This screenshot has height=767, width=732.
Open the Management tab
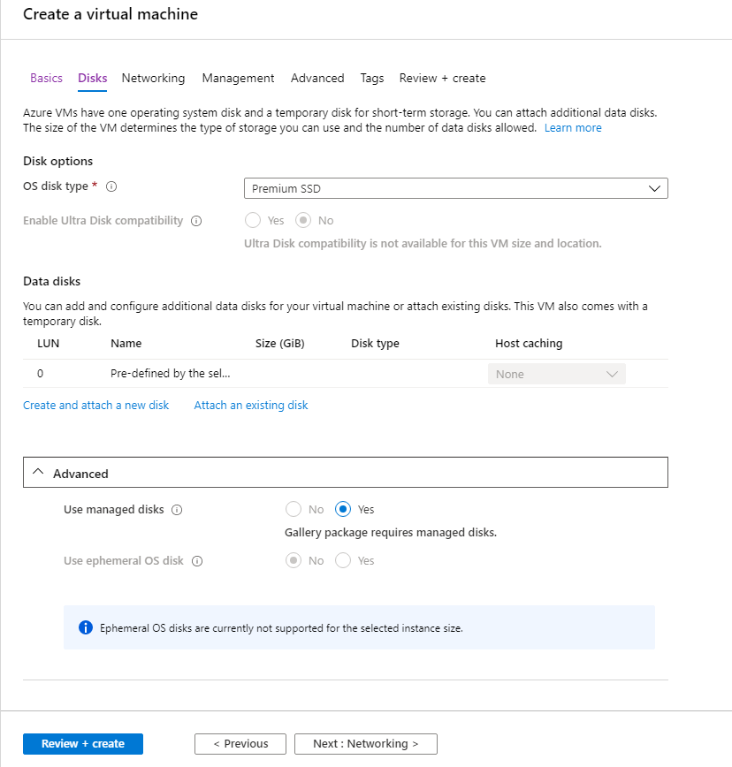238,78
